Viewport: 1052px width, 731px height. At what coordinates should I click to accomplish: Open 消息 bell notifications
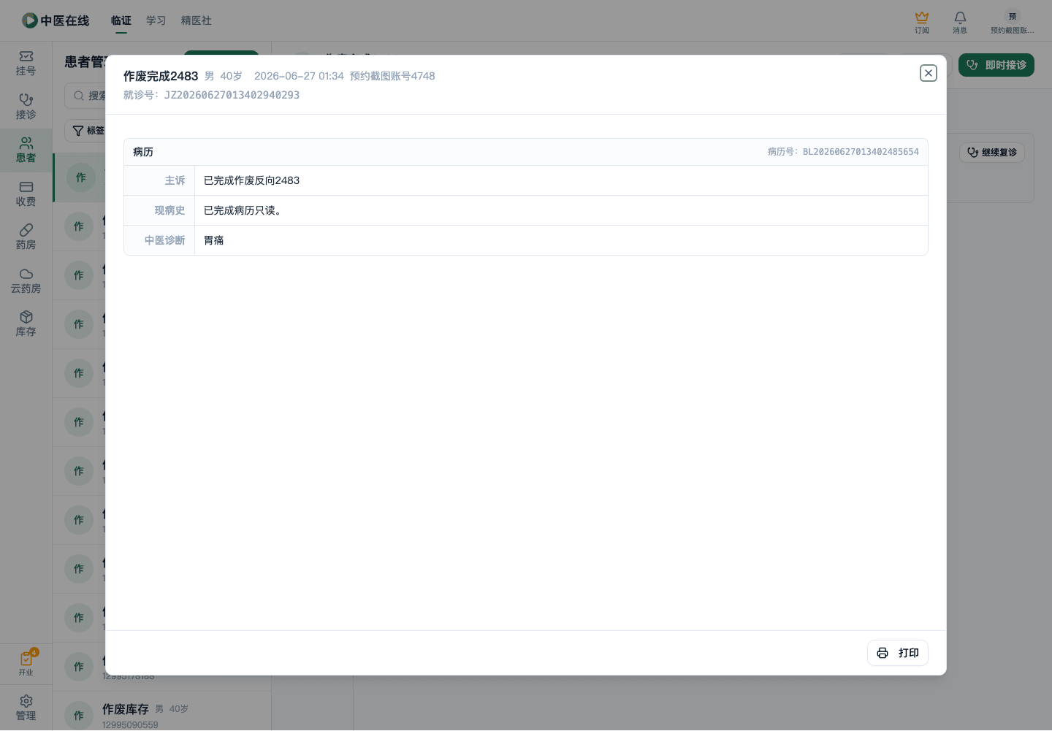pos(960,22)
